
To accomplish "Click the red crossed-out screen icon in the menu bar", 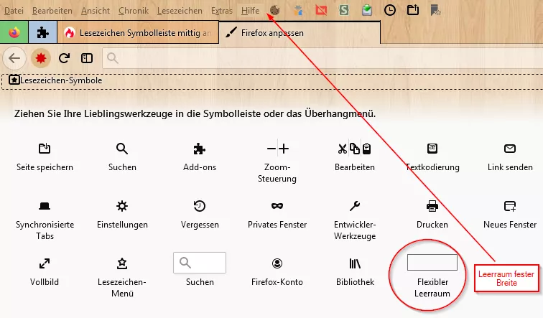I will tap(321, 10).
